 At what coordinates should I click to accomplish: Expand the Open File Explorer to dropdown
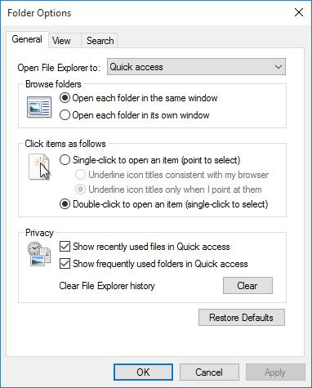pyautogui.click(x=196, y=67)
